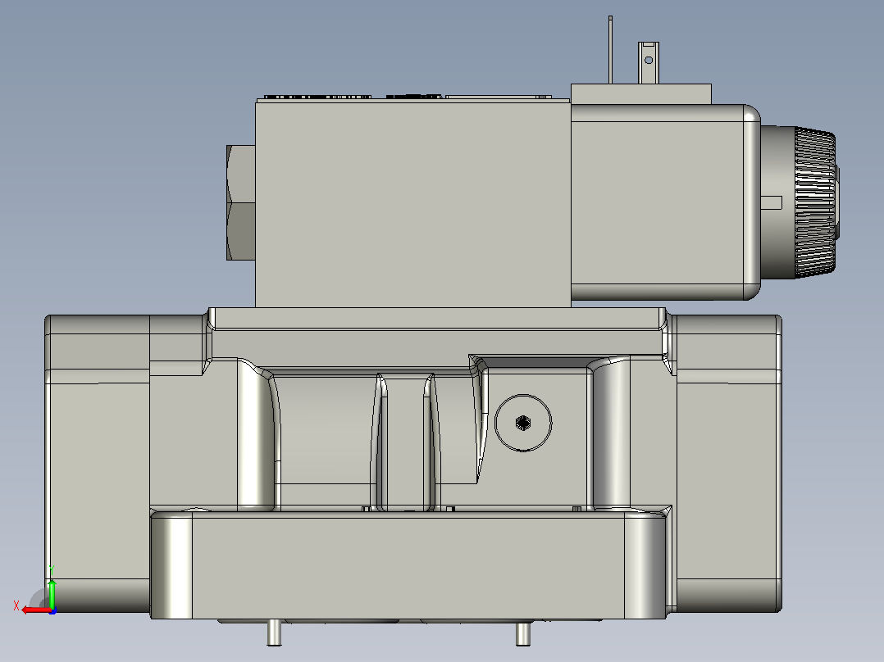The height and width of the screenshot is (662, 884).
Task: Select the hex socket screw on the valve body
Action: pos(523,423)
